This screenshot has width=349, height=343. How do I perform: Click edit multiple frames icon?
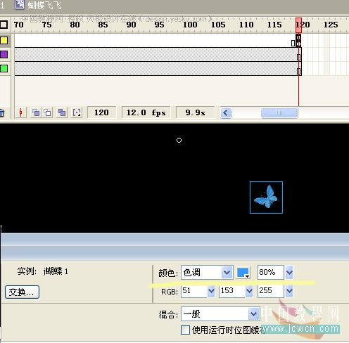point(62,112)
